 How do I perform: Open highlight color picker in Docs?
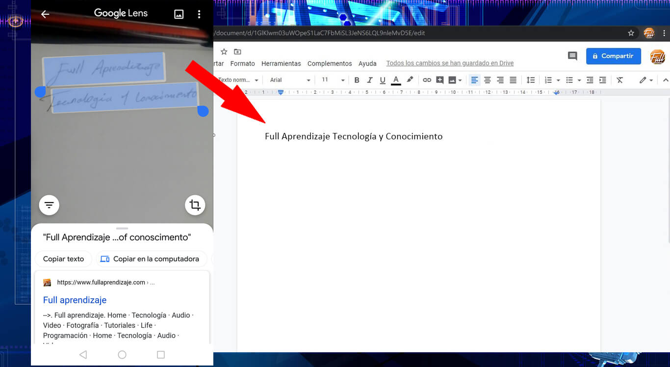click(410, 80)
